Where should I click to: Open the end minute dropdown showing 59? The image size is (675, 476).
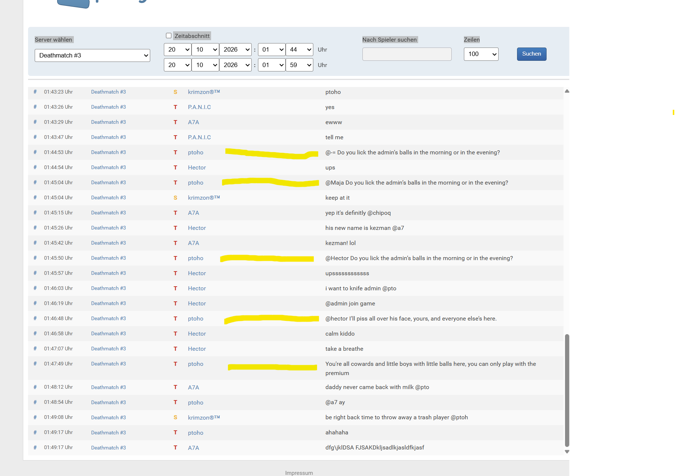(299, 65)
